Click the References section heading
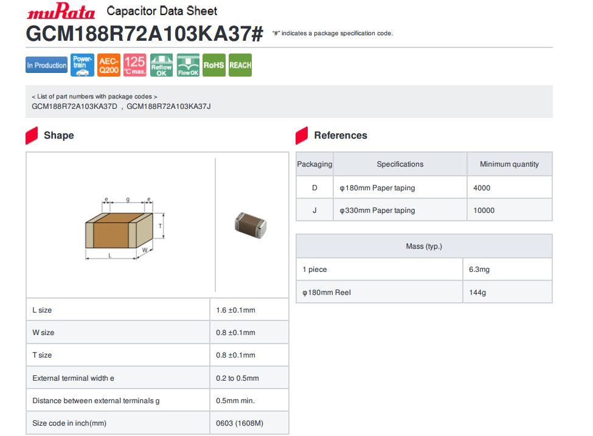This screenshot has width=593, height=436. (x=341, y=136)
